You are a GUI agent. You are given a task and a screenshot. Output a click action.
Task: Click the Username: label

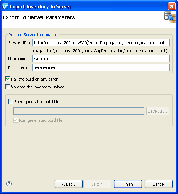(18, 59)
